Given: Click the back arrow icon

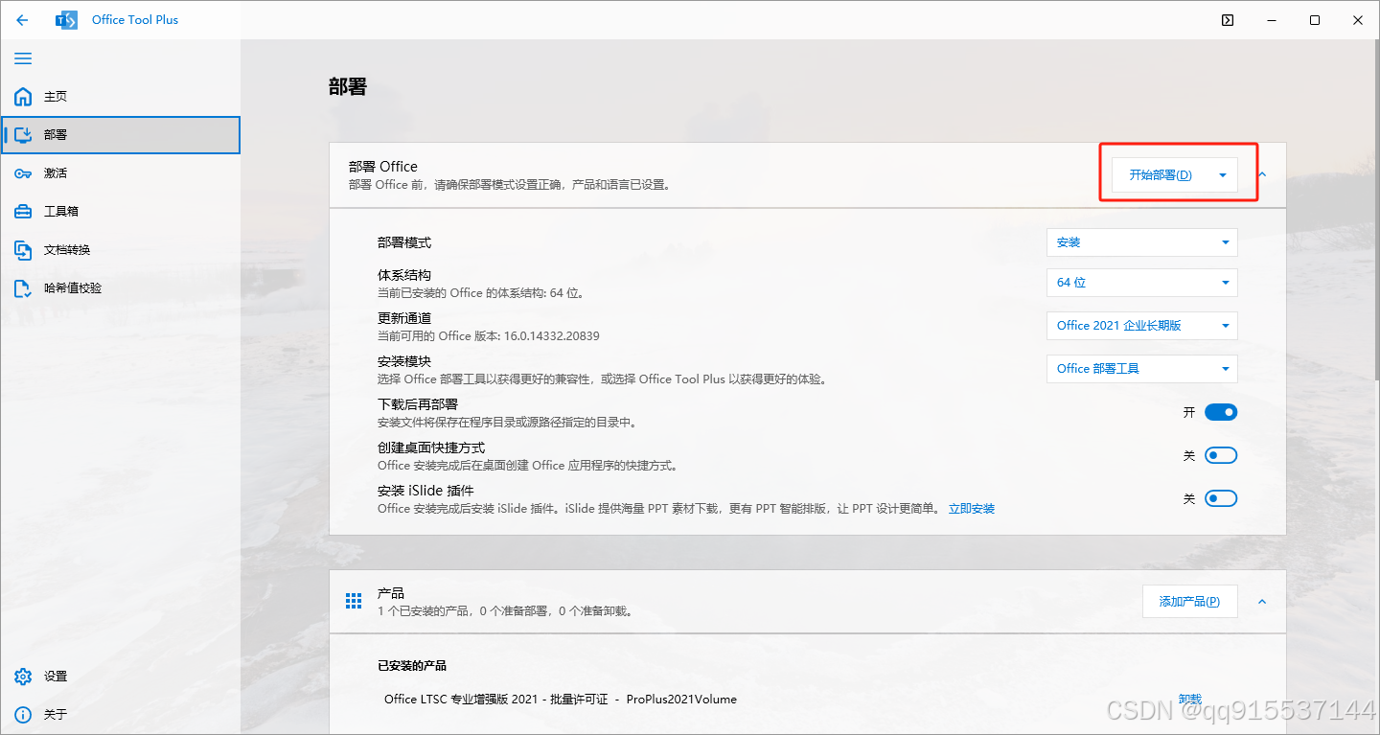Looking at the screenshot, I should tap(22, 20).
